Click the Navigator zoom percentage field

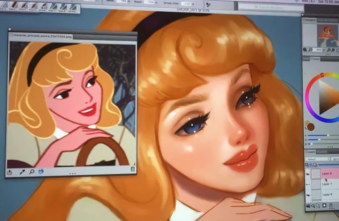[318, 50]
